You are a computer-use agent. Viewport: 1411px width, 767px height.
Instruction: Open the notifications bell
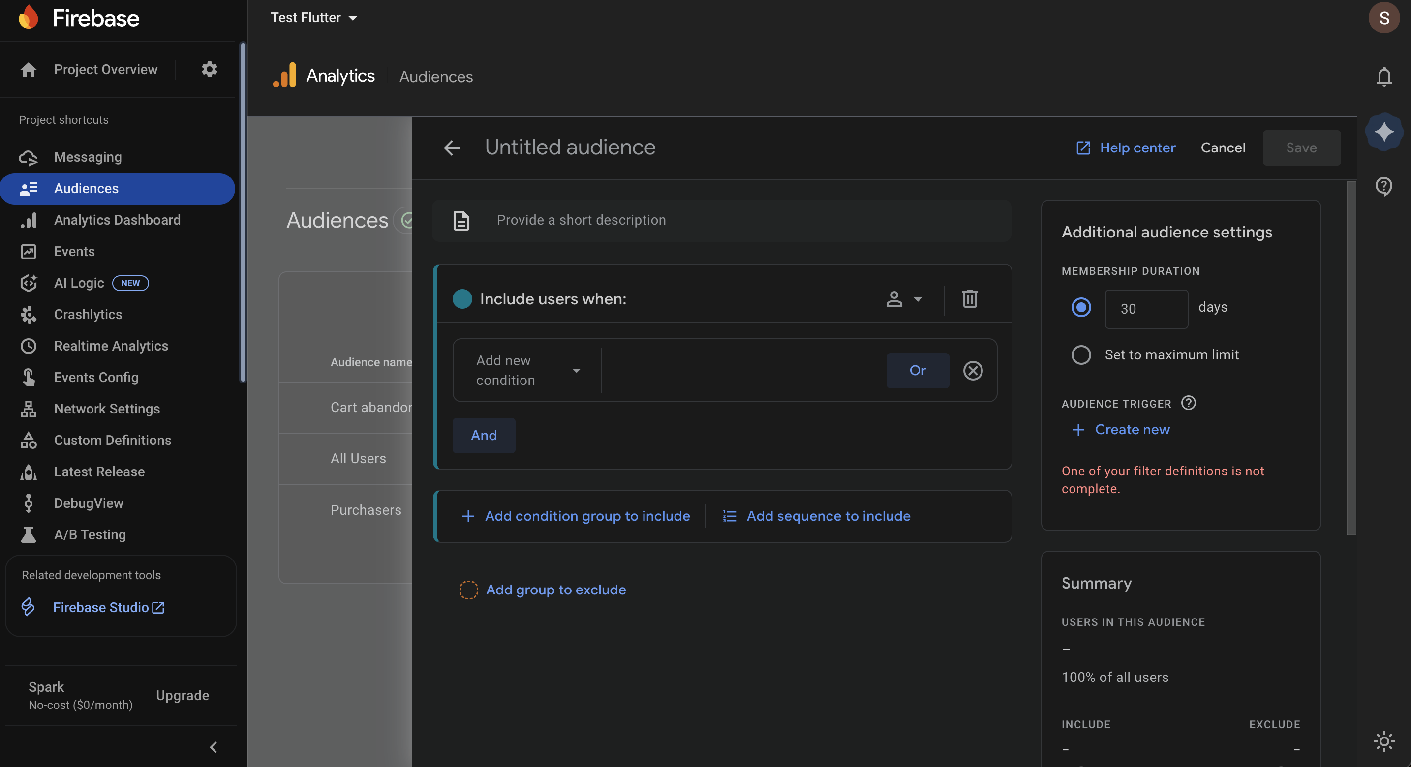click(1383, 77)
